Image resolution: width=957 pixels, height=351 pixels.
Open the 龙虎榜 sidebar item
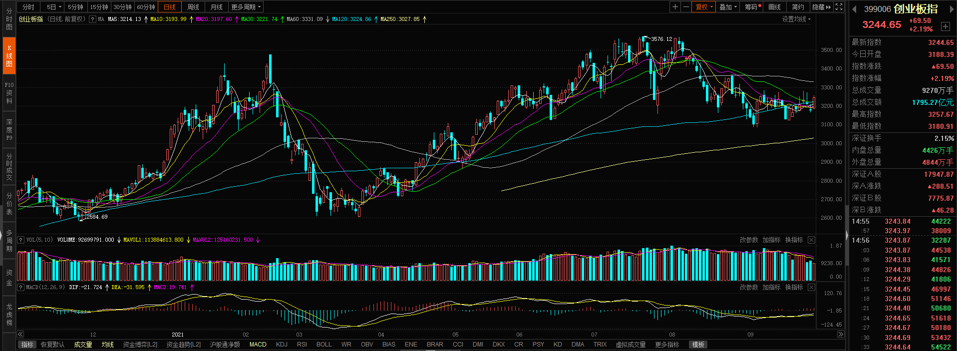pos(9,315)
